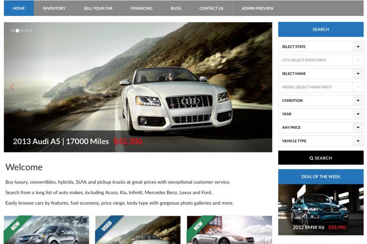The width and height of the screenshot is (367, 244).
Task: Click the black Search button
Action: tap(321, 158)
